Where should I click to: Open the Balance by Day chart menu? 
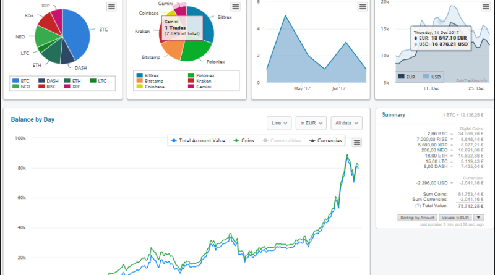(357, 143)
